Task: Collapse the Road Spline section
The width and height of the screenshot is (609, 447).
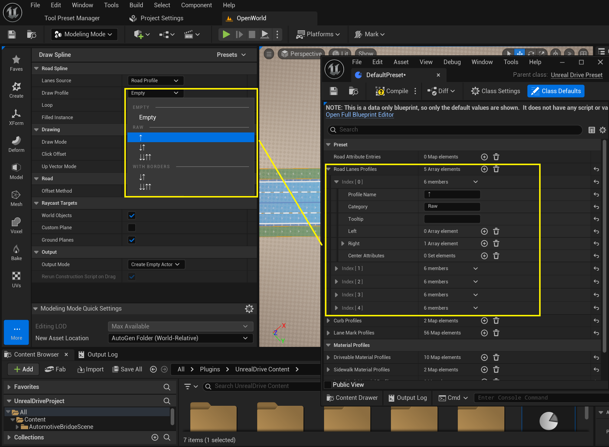Action: (x=37, y=69)
